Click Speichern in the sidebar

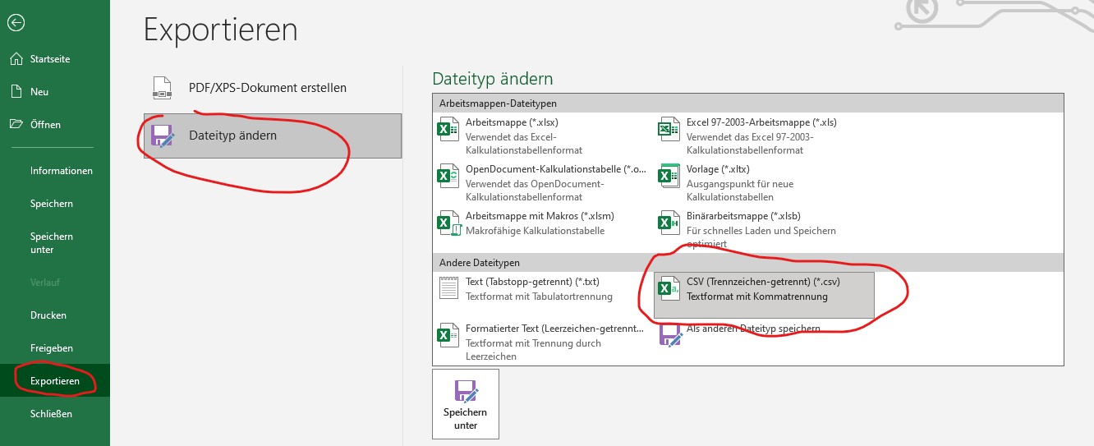51,204
